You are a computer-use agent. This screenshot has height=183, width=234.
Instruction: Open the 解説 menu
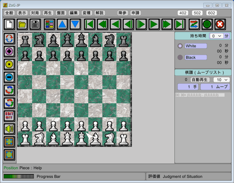(x=100, y=13)
